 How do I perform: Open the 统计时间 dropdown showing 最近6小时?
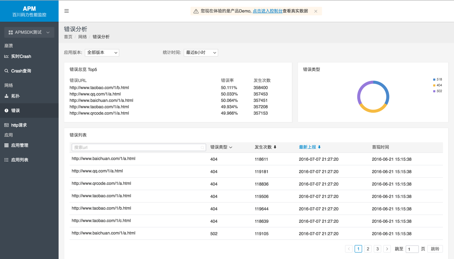point(201,53)
